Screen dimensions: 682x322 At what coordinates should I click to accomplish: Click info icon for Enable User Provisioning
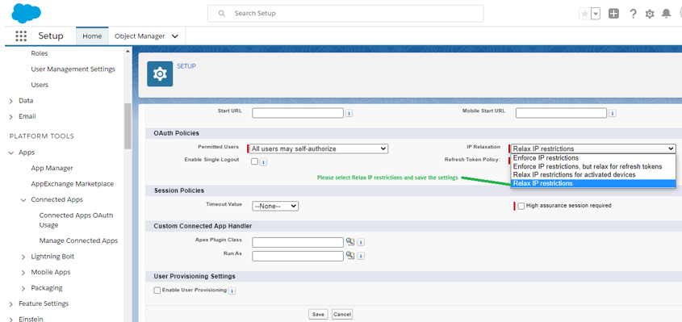[232, 291]
